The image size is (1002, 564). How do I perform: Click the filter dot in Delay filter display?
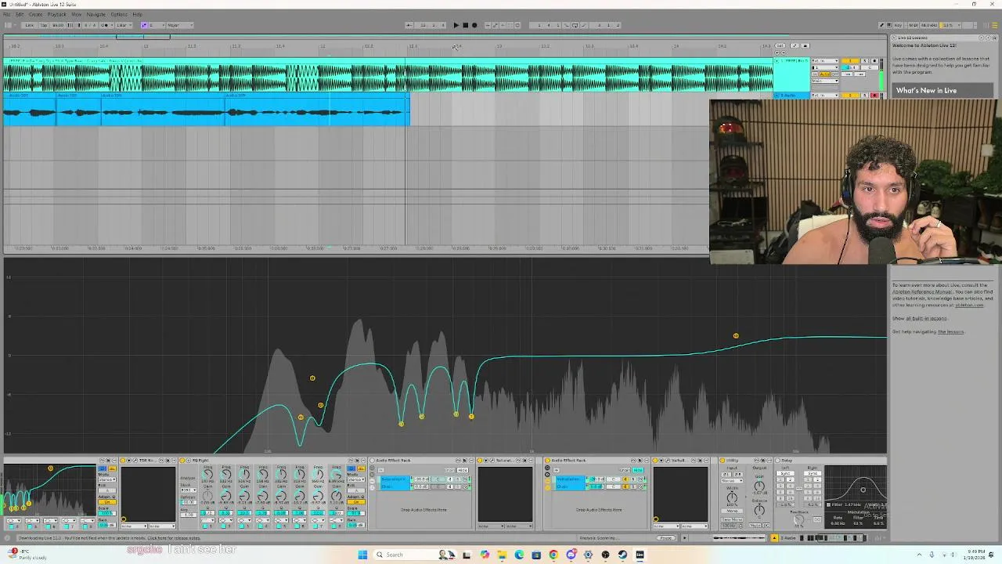click(863, 490)
